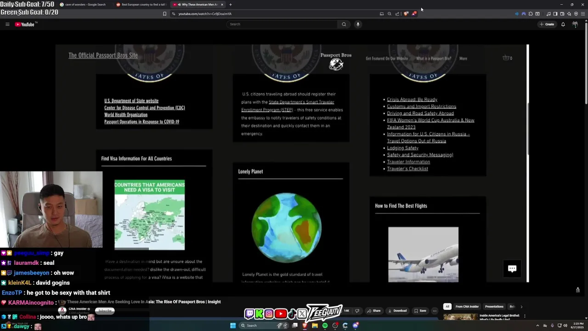Click the YouTube search magnifier button
Viewport: 588px width, 331px height.
(x=344, y=24)
